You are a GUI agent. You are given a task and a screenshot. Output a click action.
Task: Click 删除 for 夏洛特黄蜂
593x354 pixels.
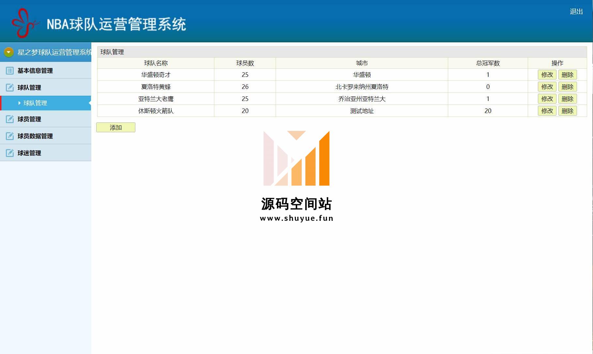pos(568,87)
